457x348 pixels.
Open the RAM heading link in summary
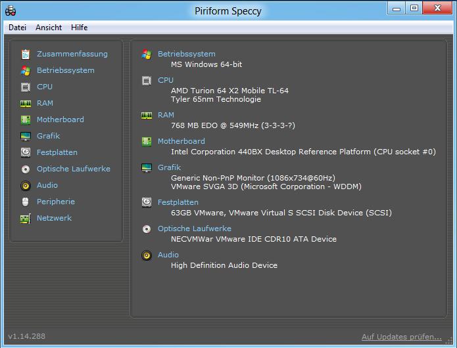pos(166,115)
